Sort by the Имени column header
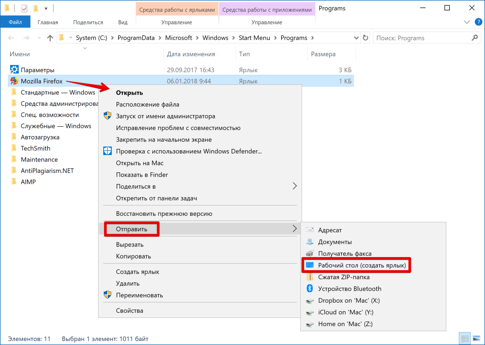 20,54
